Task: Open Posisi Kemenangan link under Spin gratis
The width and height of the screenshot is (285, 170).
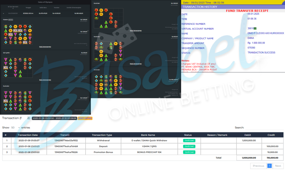Action: [x=45, y=80]
